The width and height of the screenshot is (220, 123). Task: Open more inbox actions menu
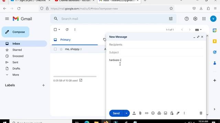(x=75, y=30)
